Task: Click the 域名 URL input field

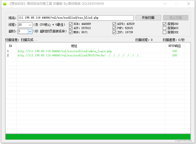Action: coord(76,18)
